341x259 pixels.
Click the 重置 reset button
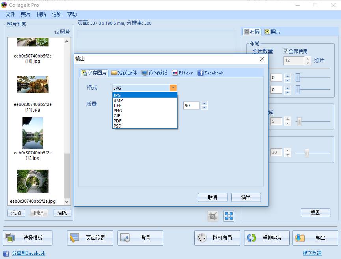[315, 213]
